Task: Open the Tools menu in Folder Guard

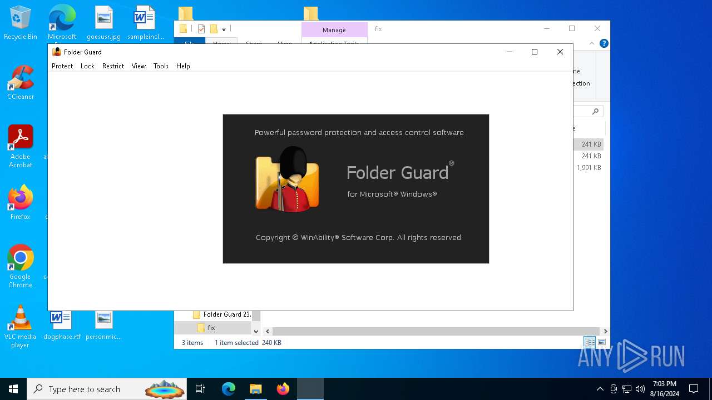Action: (161, 66)
